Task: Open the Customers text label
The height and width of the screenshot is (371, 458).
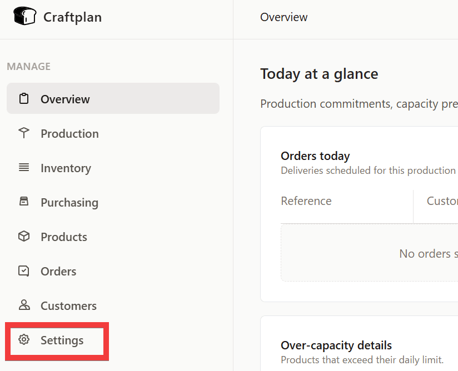Action: pos(68,306)
